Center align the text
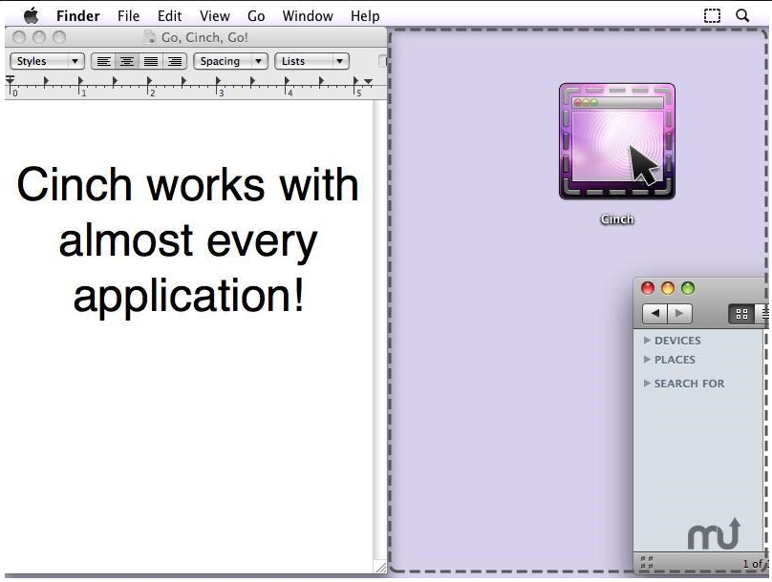Image resolution: width=772 pixels, height=582 pixels. click(x=127, y=61)
